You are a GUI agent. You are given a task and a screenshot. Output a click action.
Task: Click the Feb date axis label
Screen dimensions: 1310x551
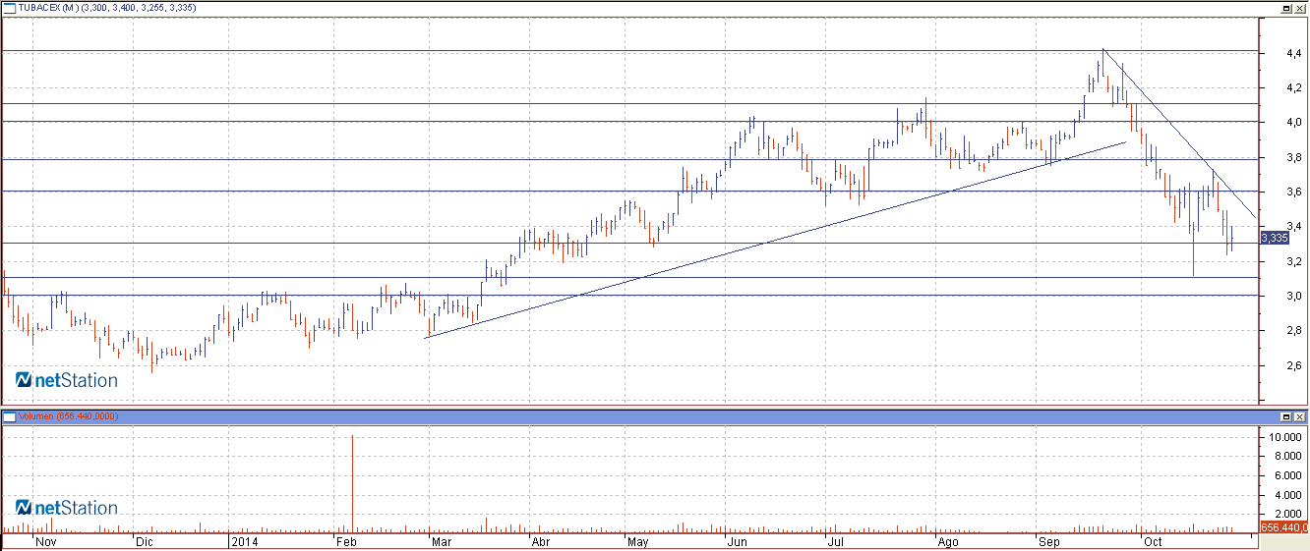pos(346,541)
